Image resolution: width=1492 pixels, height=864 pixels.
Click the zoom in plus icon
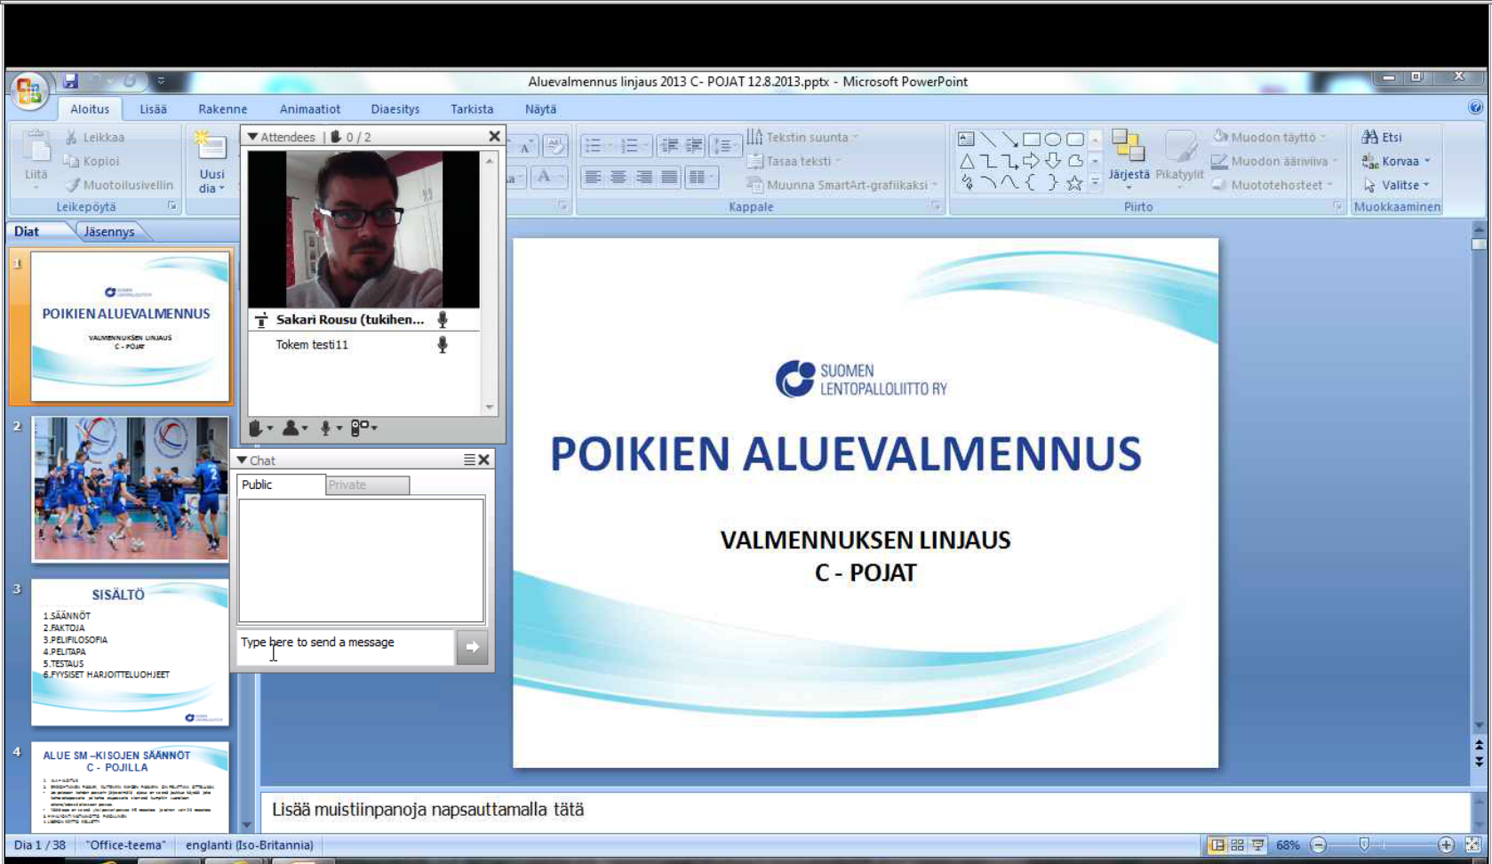click(1446, 845)
